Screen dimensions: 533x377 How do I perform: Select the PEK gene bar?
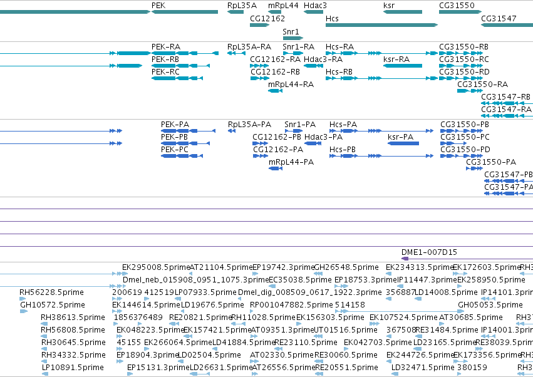click(185, 12)
